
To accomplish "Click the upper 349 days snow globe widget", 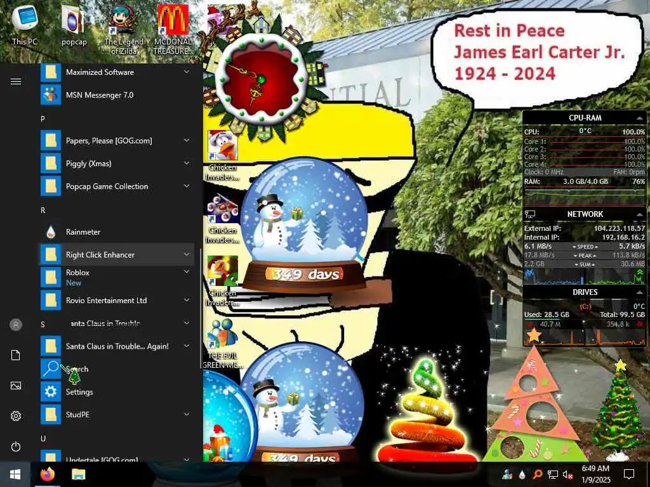I will pyautogui.click(x=303, y=226).
